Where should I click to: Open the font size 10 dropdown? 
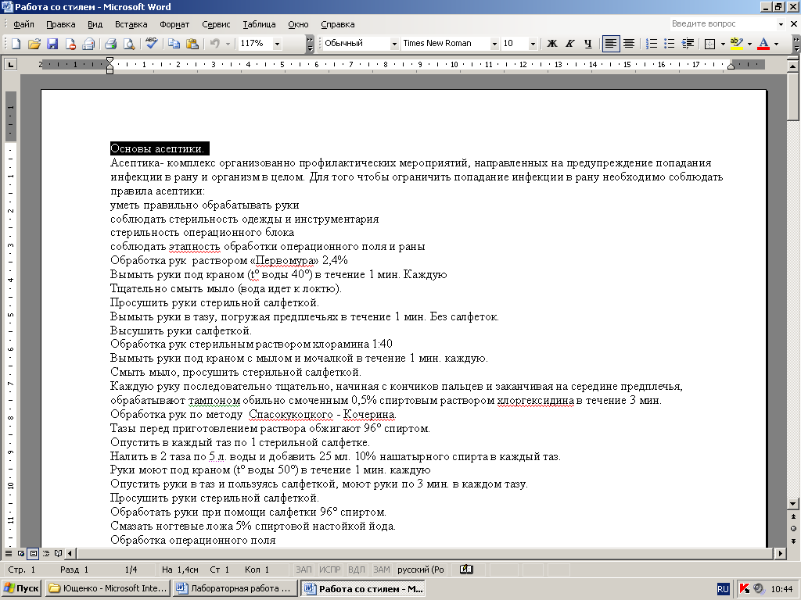[533, 44]
